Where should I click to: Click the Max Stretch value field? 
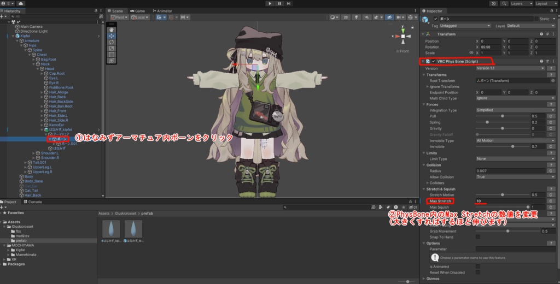[x=510, y=201]
